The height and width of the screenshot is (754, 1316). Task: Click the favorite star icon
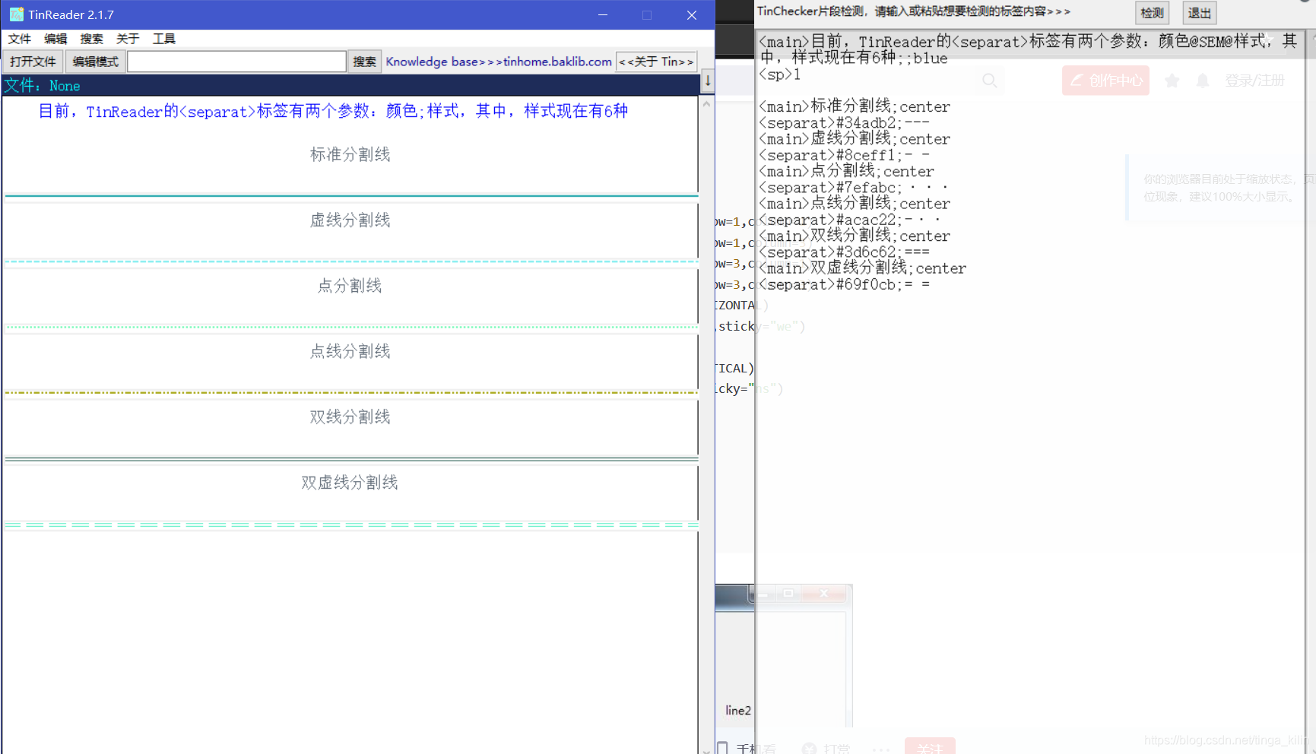click(x=1172, y=80)
